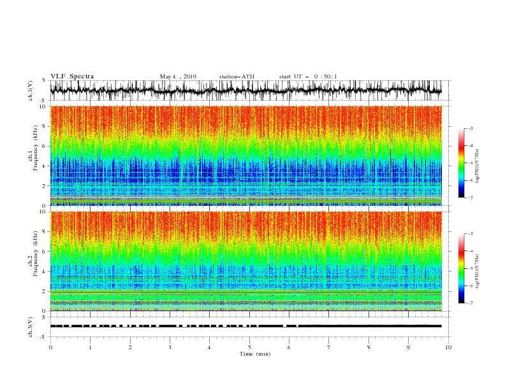Click the "VLF Spectra" title text
This screenshot has width=505, height=390.
72,76
